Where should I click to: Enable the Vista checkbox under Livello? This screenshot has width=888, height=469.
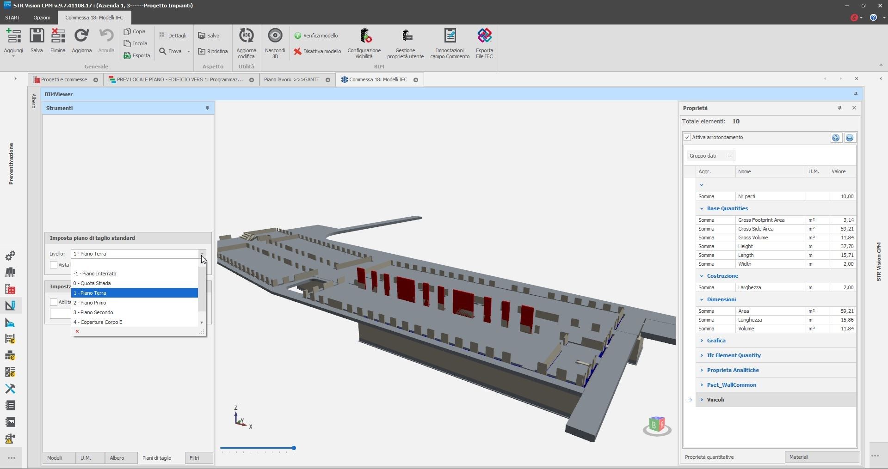(54, 265)
